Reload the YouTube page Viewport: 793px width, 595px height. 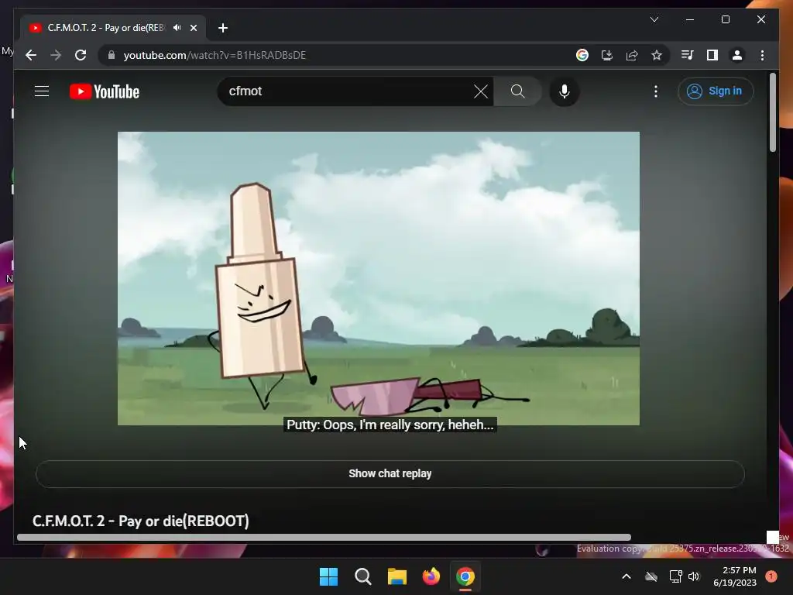(x=81, y=55)
